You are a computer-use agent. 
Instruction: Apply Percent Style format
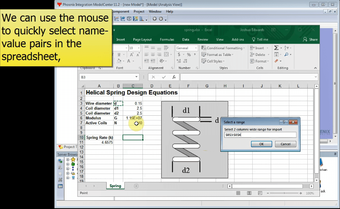pyautogui.click(x=189, y=55)
